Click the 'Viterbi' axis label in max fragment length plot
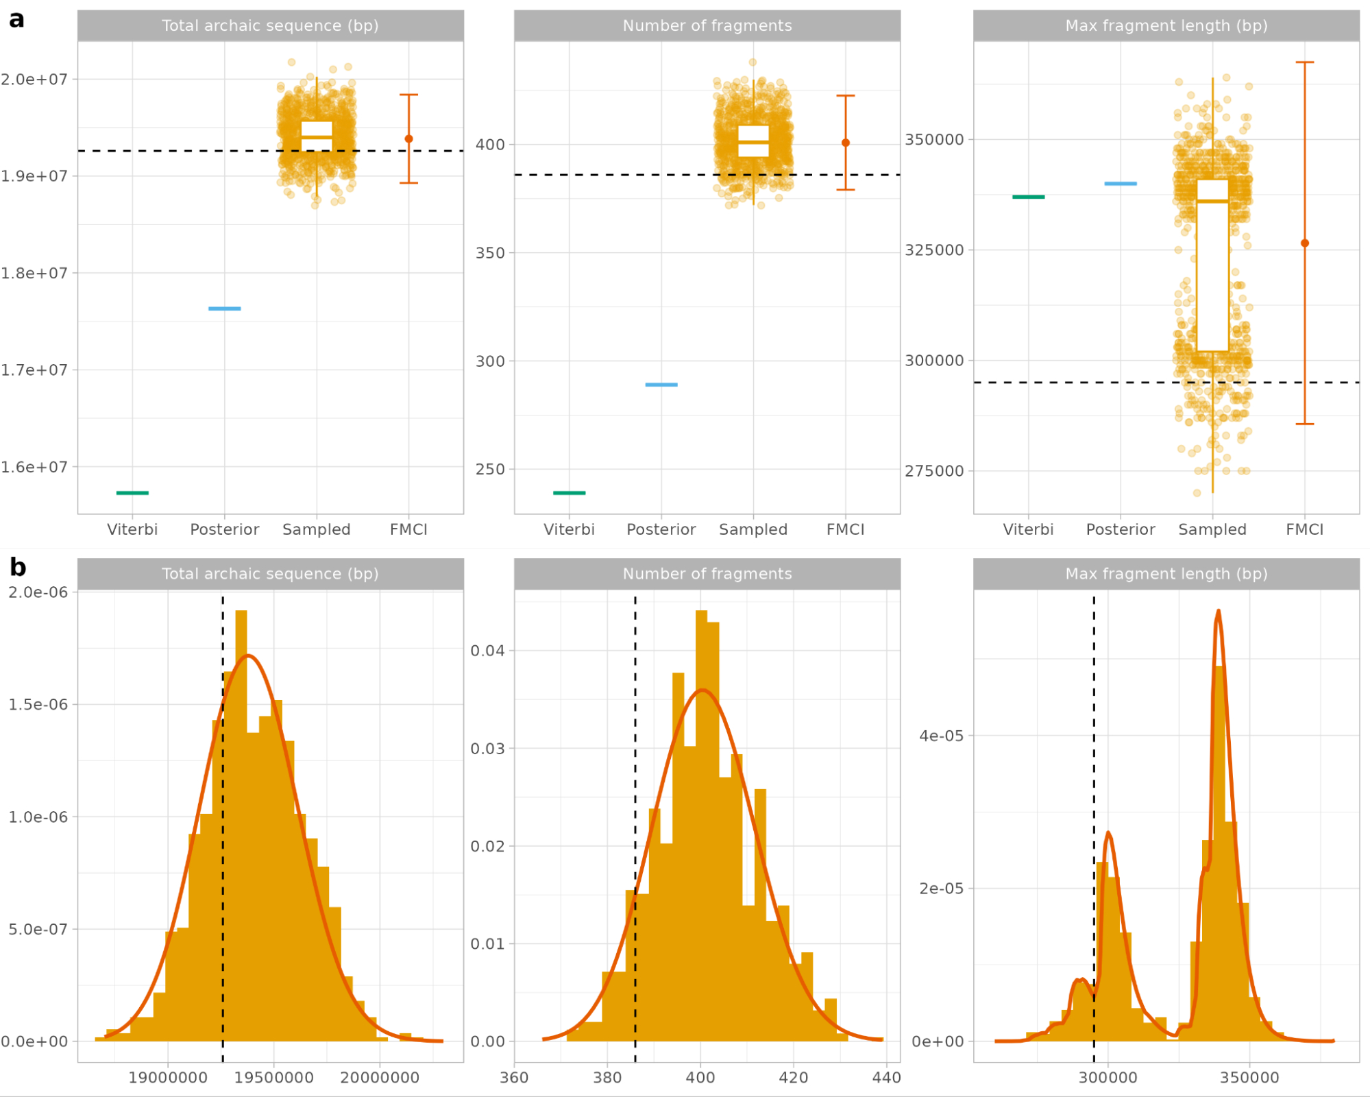This screenshot has width=1370, height=1097. 1028,529
